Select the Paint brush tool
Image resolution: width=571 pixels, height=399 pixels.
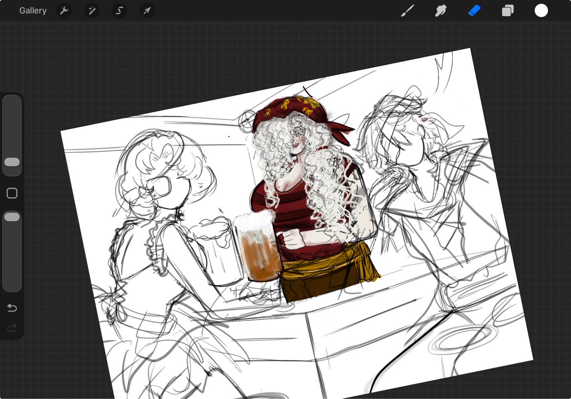(x=408, y=10)
